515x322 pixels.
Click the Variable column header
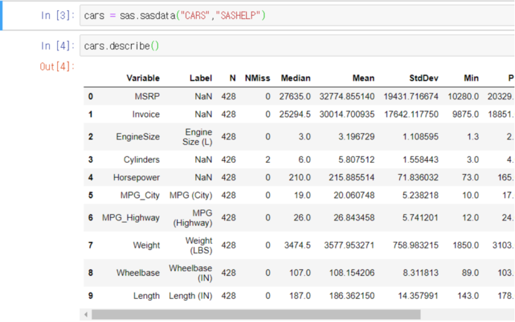tap(143, 78)
